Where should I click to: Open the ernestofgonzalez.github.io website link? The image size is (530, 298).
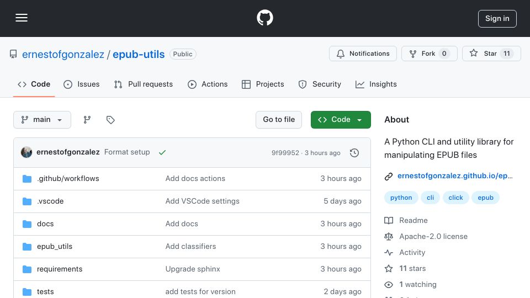tap(455, 175)
